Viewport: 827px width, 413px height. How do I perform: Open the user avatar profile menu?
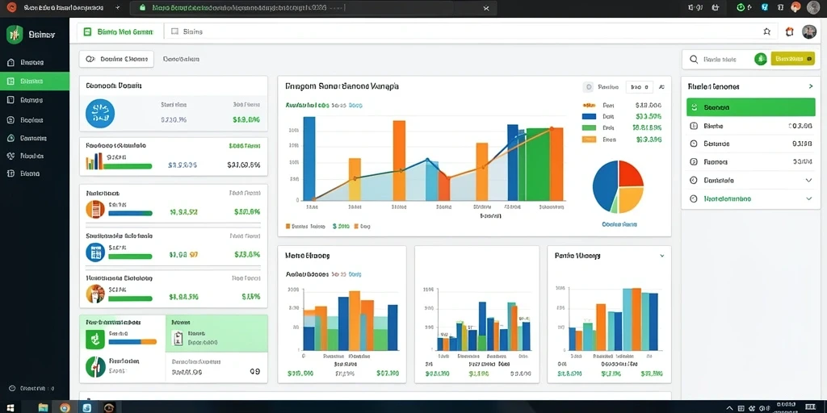809,31
